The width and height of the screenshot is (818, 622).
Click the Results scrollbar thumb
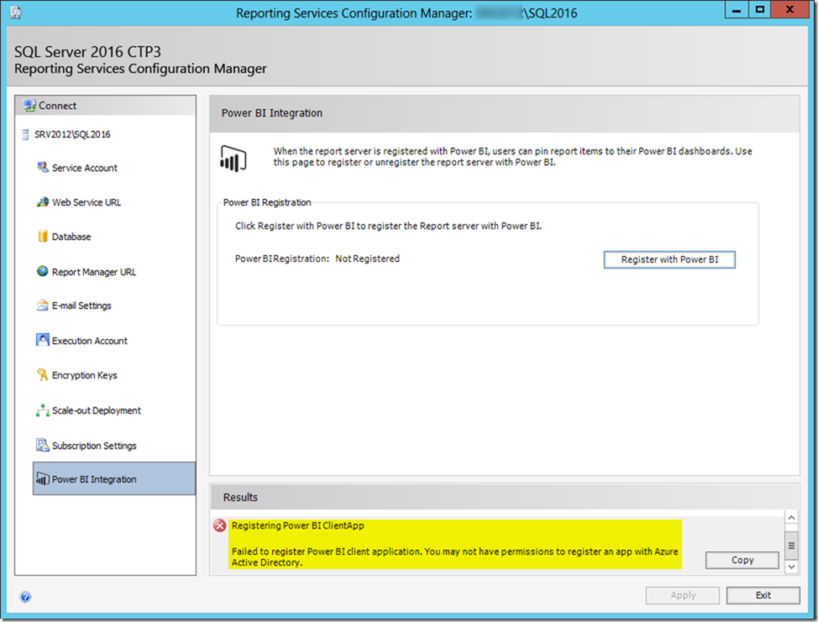point(791,546)
